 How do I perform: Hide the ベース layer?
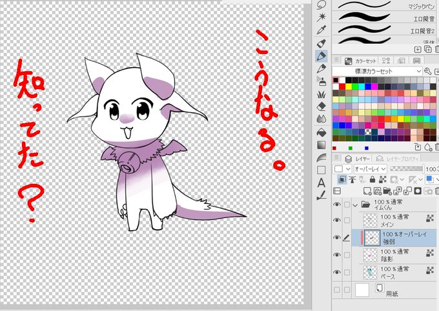coord(337,272)
